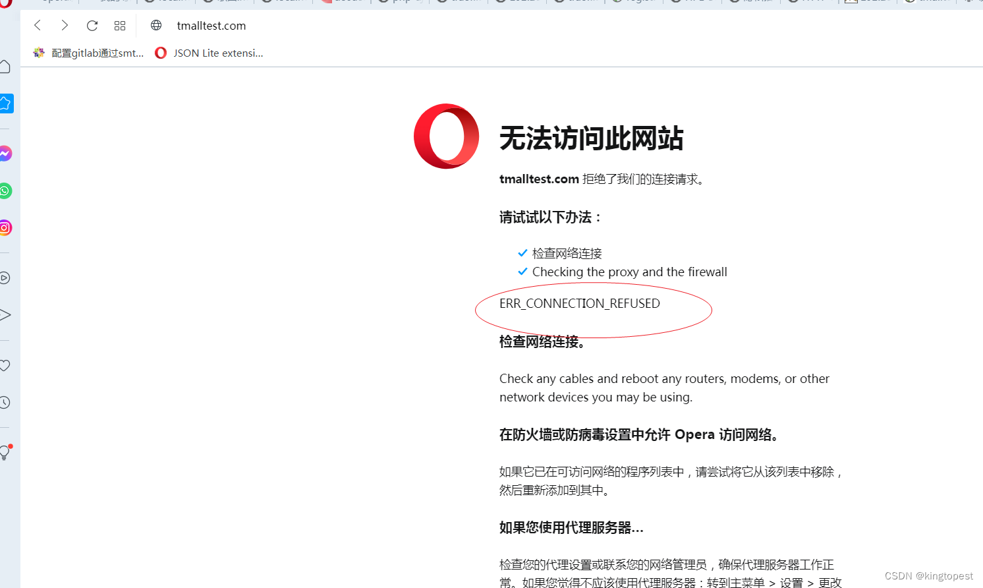Open Messenger in the sidebar
The image size is (983, 588).
tap(5, 154)
